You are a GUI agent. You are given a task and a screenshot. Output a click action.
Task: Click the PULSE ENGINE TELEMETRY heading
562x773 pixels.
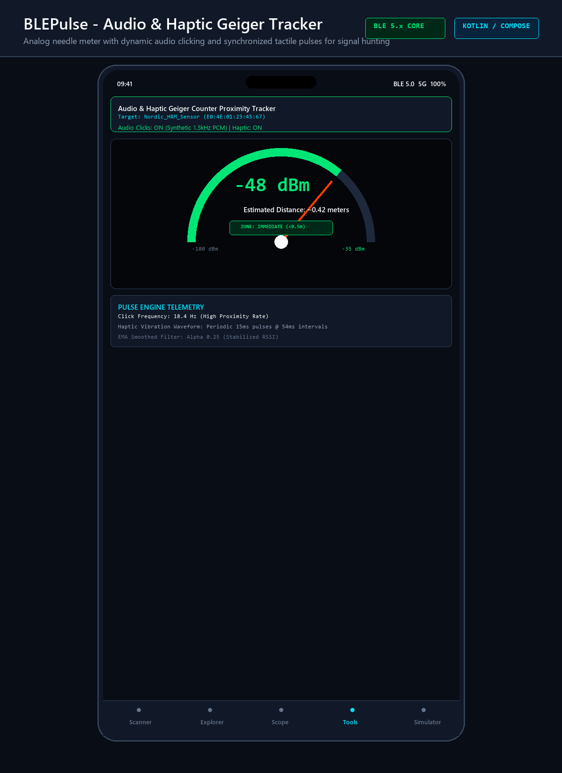(x=161, y=307)
